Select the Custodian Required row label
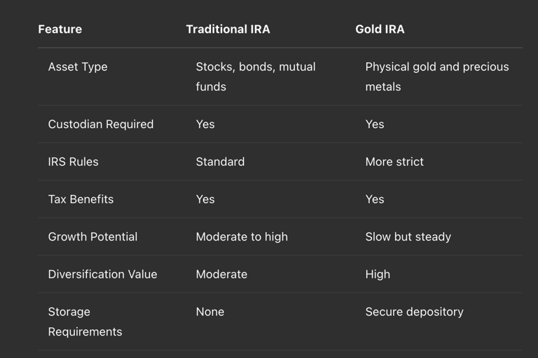Screen dimensions: 538x358 tap(100, 124)
